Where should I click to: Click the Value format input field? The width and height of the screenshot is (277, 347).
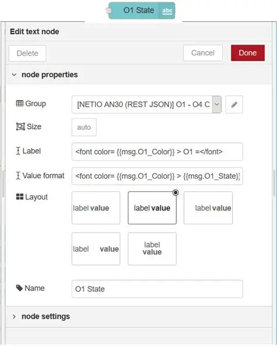(157, 176)
